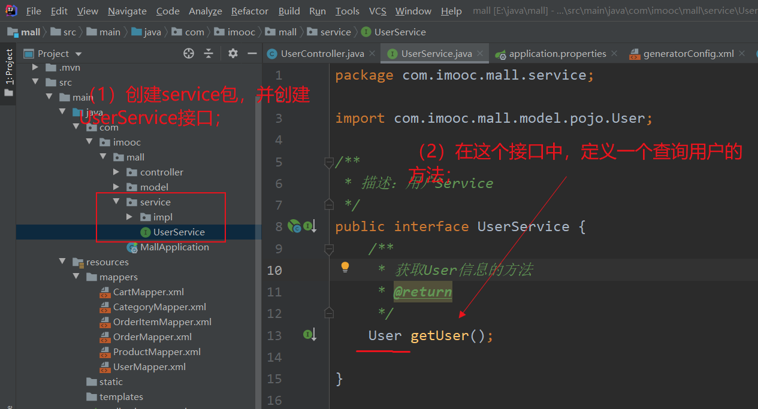Click the implementations gutter icon on line 8

(x=310, y=226)
